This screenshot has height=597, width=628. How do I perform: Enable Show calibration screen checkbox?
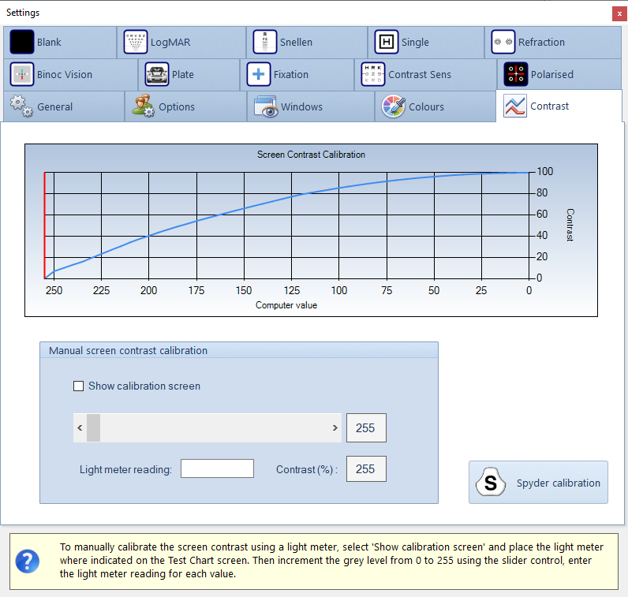[x=78, y=386]
